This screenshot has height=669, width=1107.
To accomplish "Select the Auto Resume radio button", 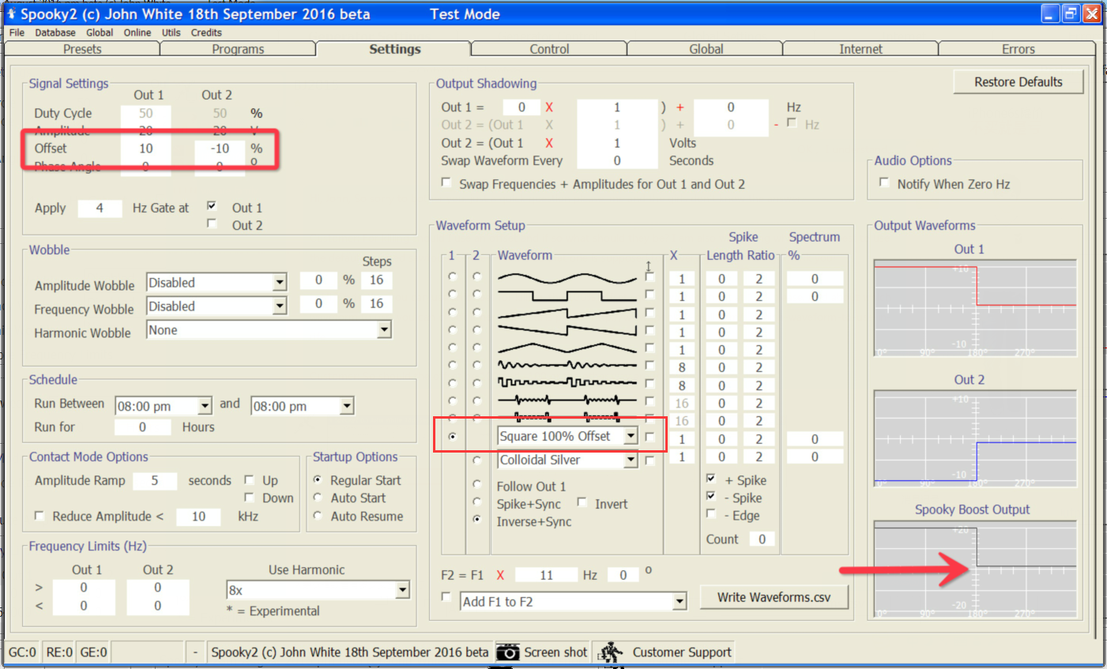I will [x=318, y=516].
